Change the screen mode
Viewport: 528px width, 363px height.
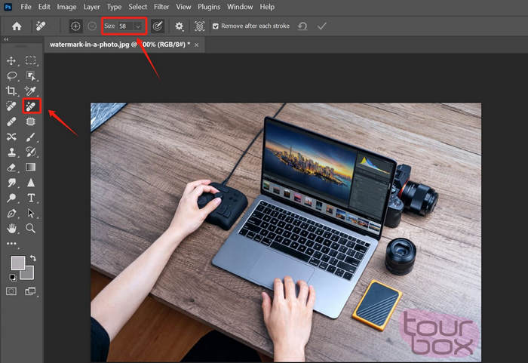pyautogui.click(x=30, y=291)
